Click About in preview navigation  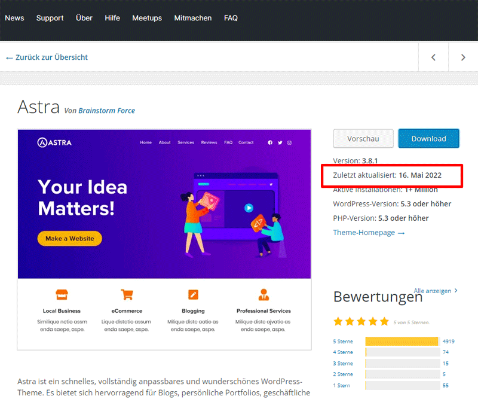tap(165, 142)
